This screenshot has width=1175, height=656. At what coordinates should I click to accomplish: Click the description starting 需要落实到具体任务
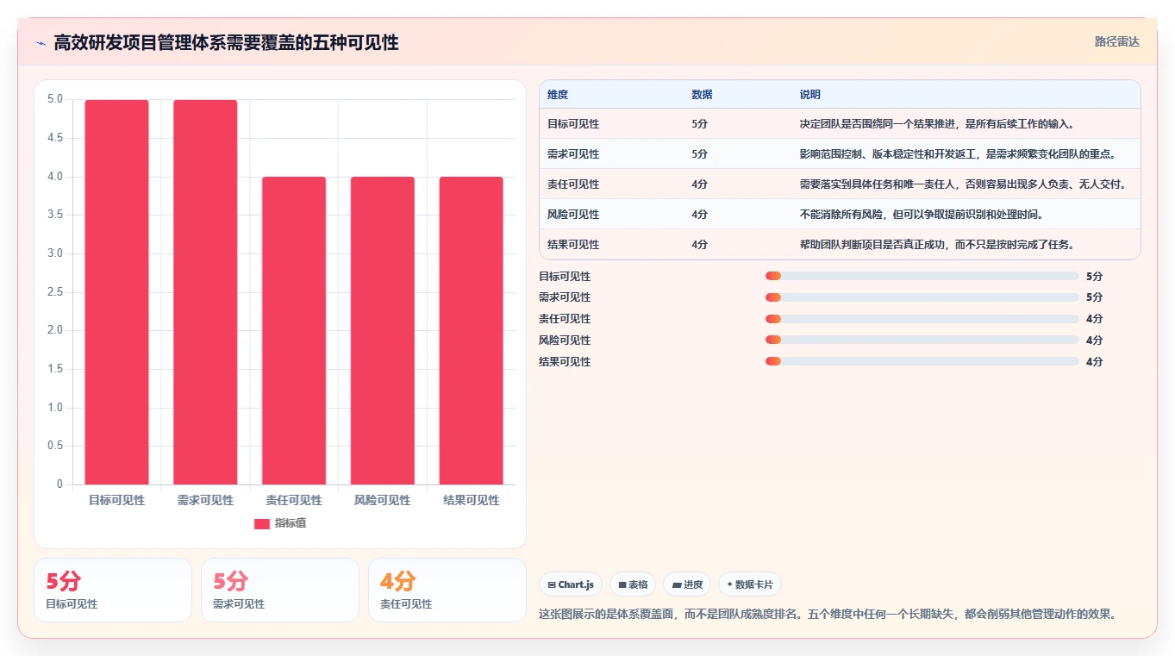[963, 184]
